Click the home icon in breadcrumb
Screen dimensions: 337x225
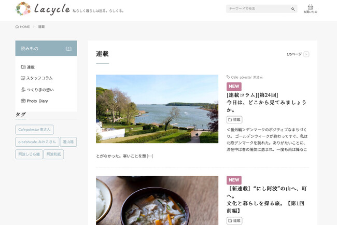pos(17,26)
